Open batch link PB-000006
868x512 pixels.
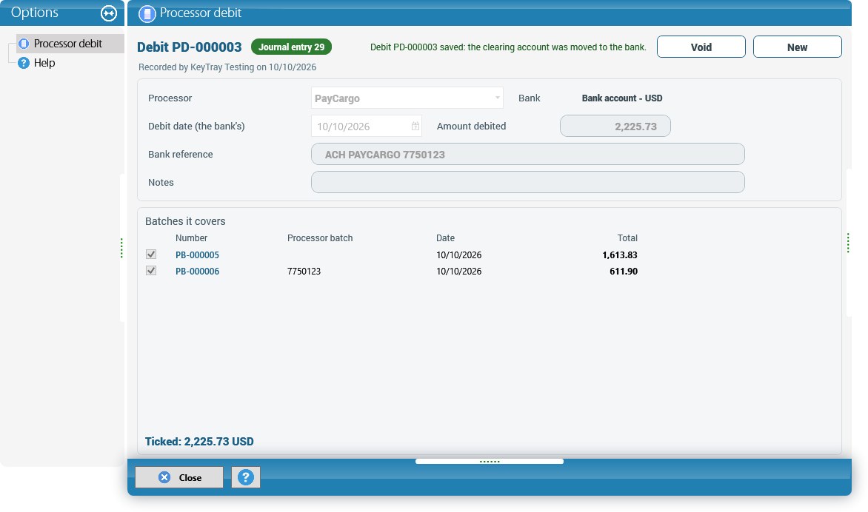pyautogui.click(x=197, y=272)
